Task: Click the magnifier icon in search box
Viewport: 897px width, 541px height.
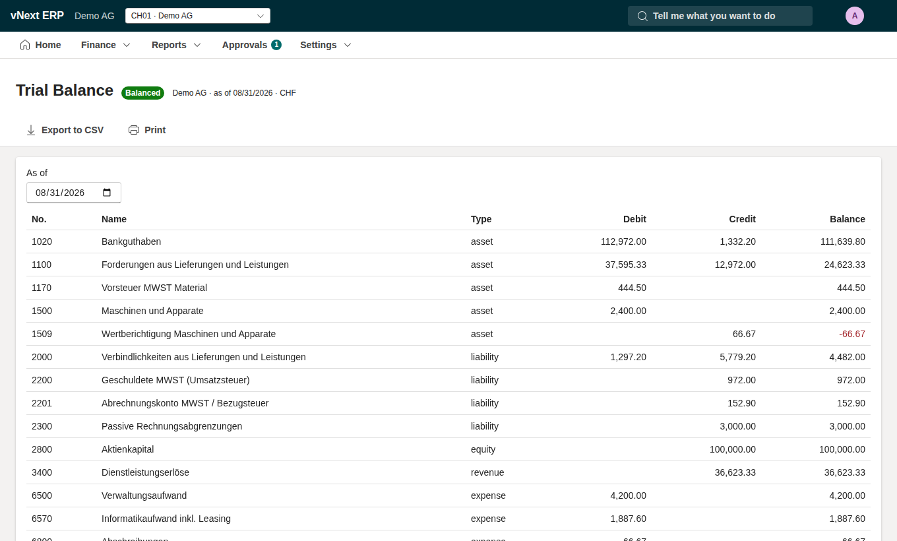Action: point(642,16)
